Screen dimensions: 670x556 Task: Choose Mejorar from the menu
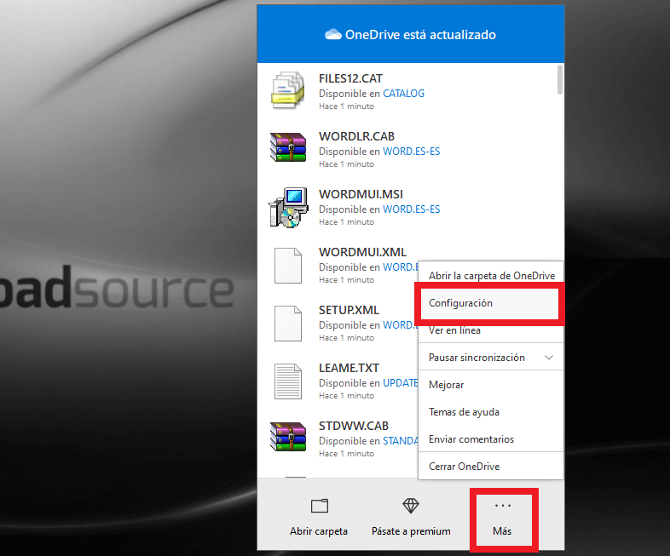[x=491, y=385]
